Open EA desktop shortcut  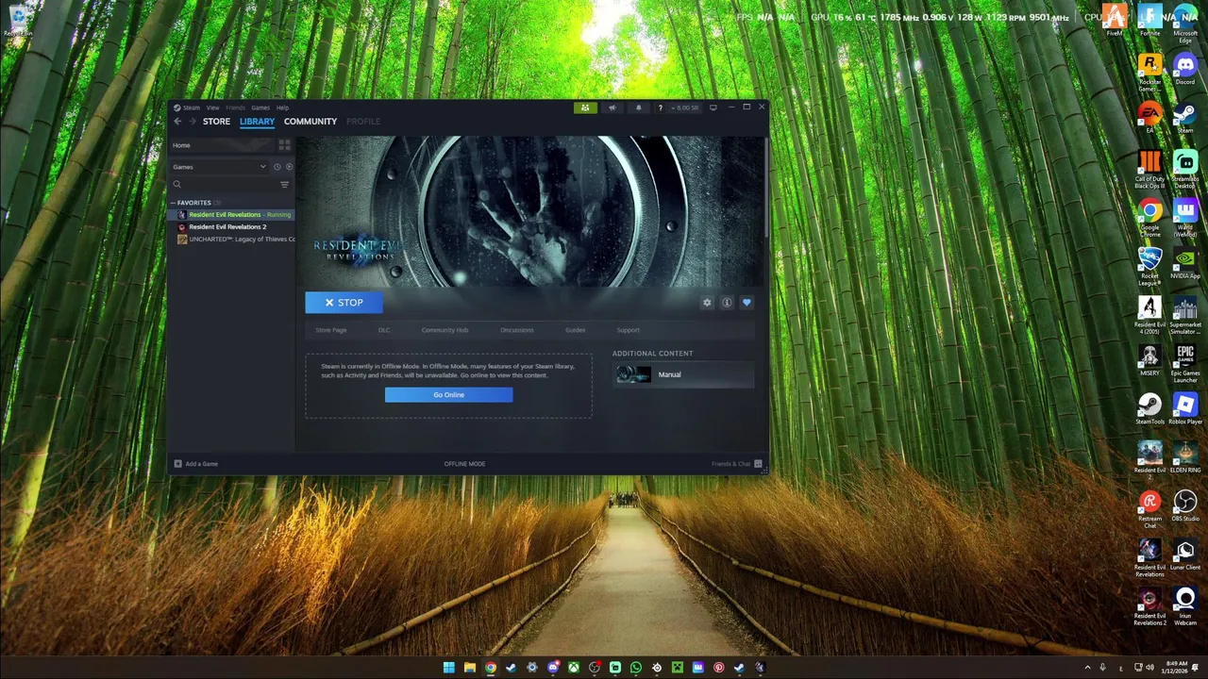pyautogui.click(x=1149, y=118)
